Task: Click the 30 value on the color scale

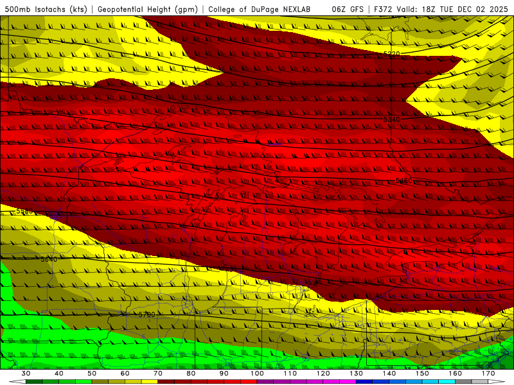Action: tap(26, 373)
